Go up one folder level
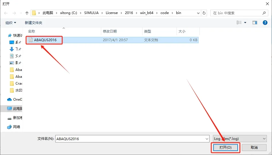The width and height of the screenshot is (272, 155). click(x=27, y=13)
